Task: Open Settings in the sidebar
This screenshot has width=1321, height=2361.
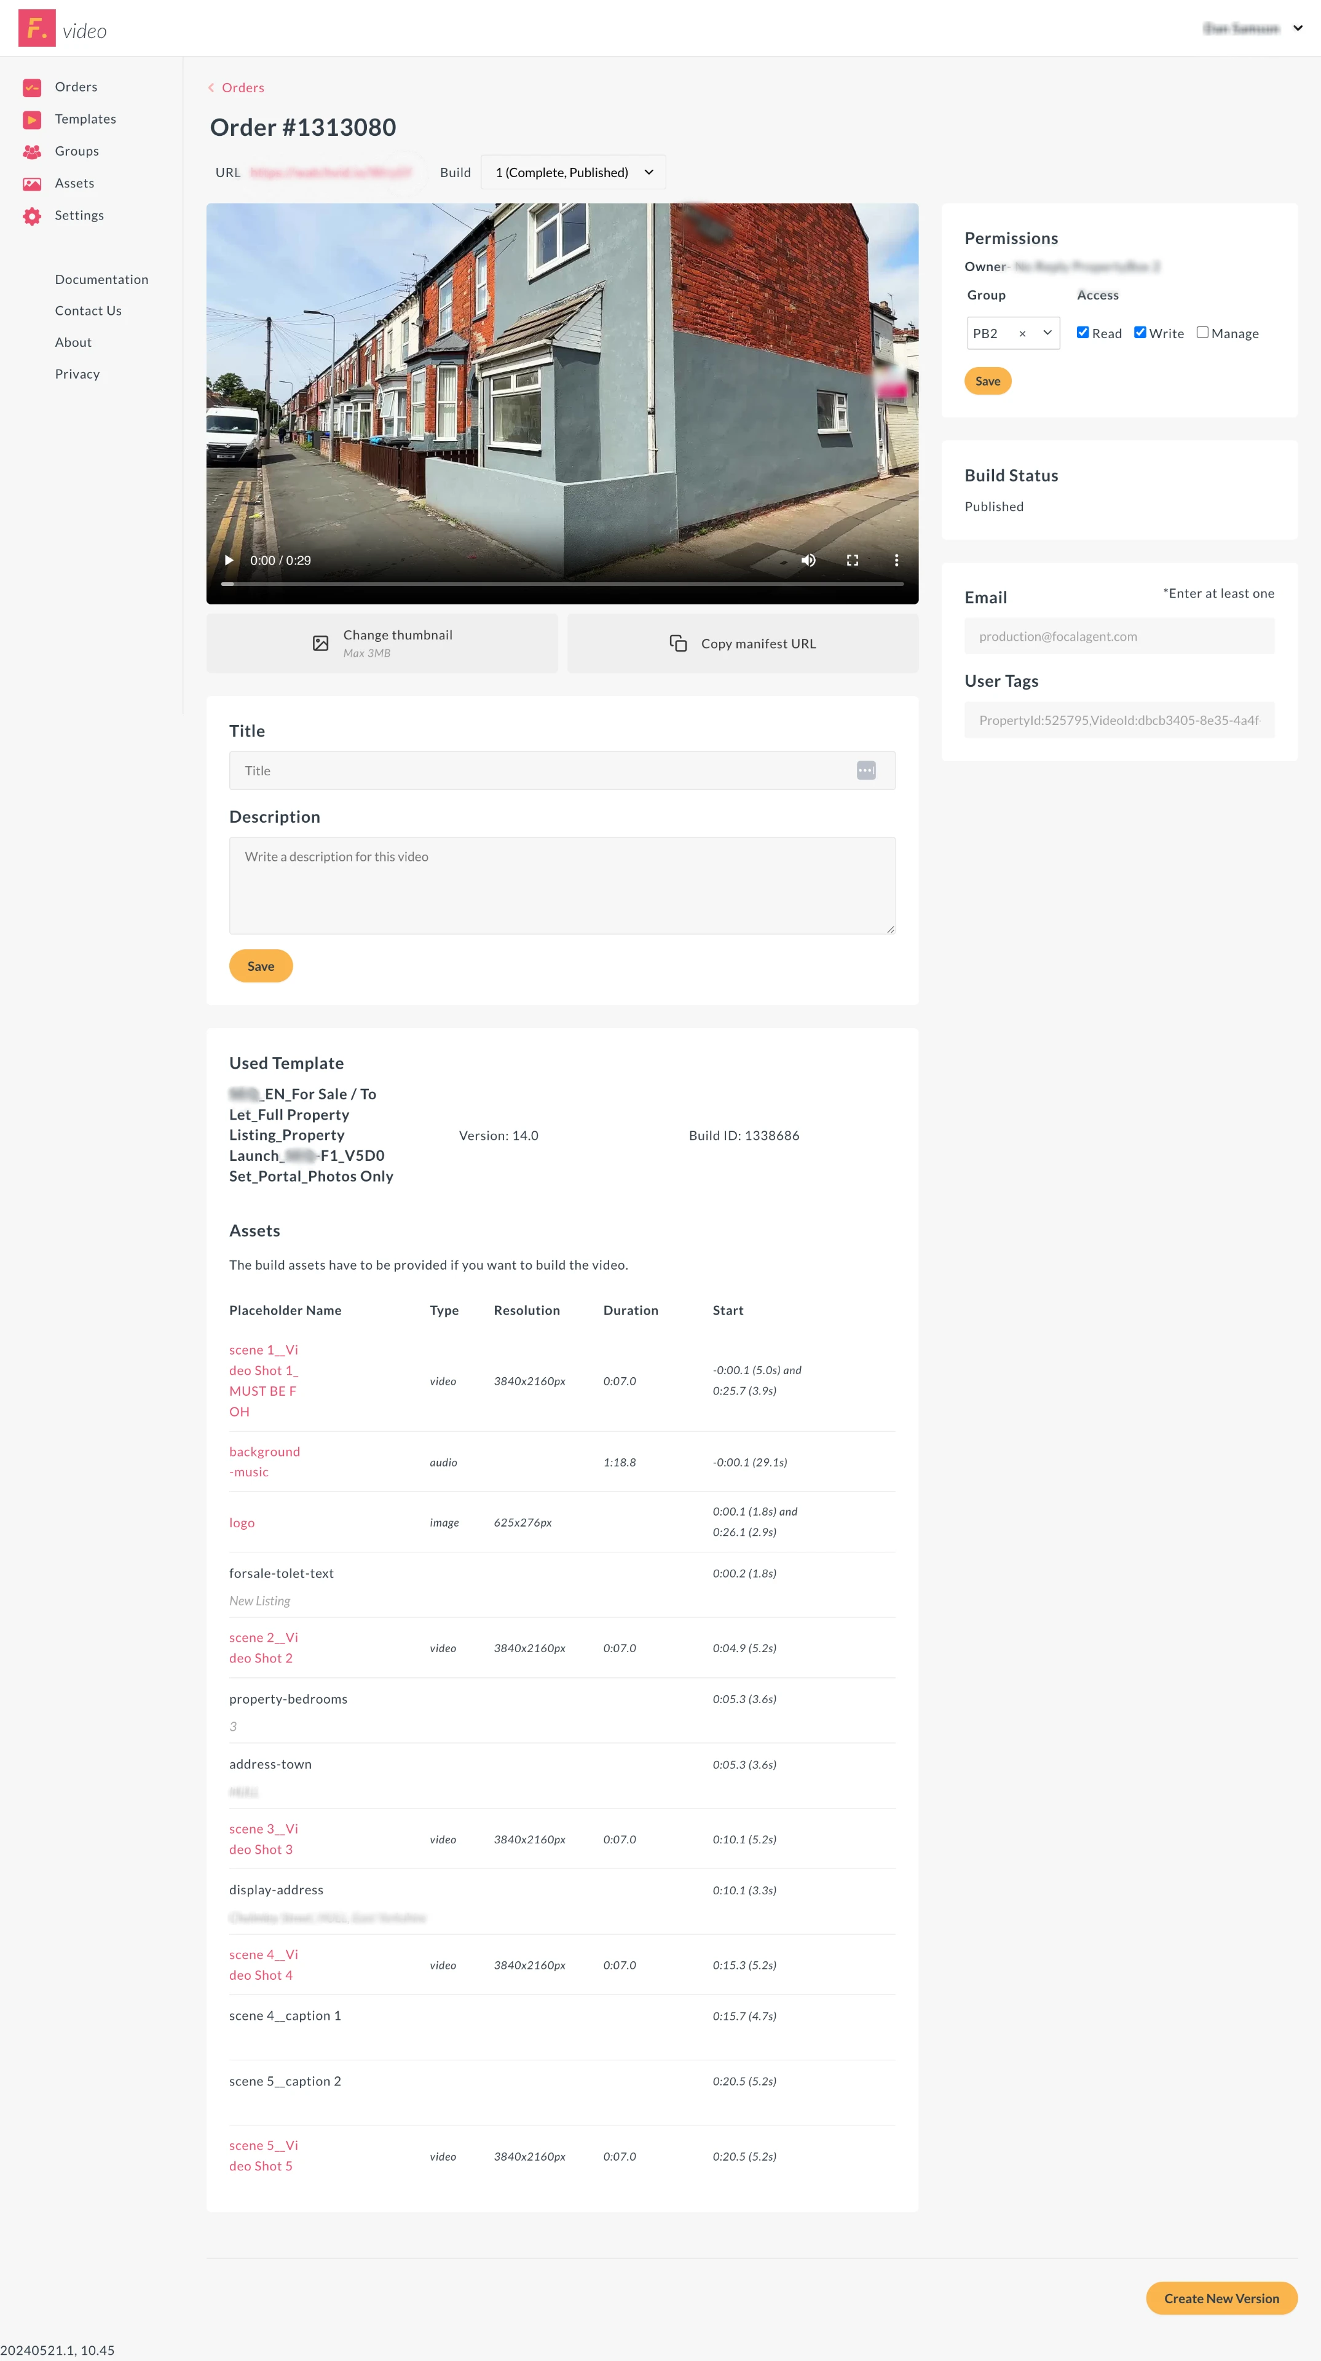Action: coord(80,215)
